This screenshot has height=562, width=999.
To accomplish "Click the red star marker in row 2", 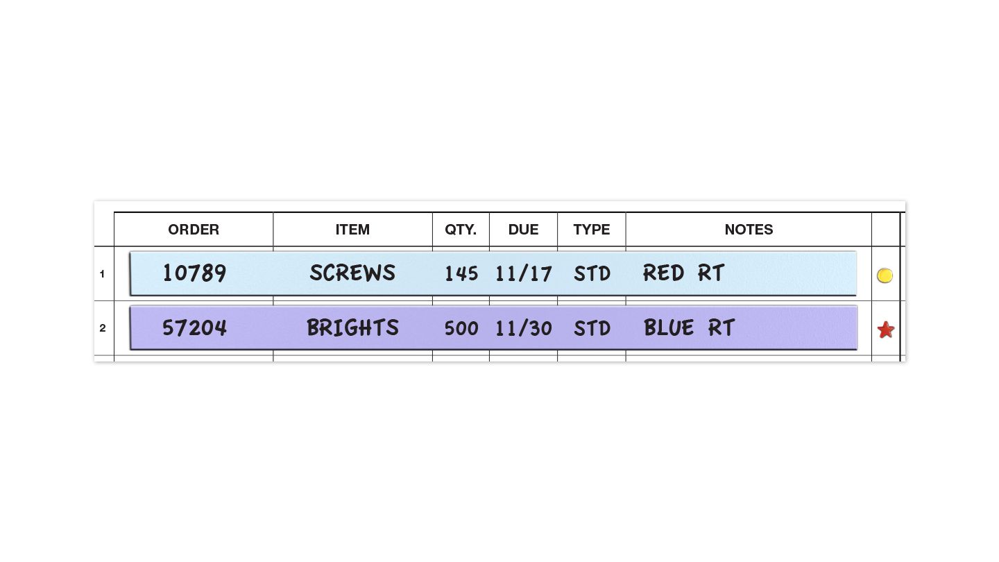I will point(885,330).
